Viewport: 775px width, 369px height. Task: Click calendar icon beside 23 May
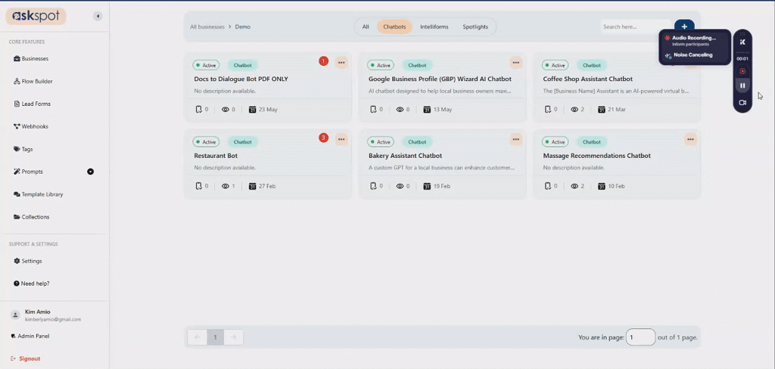click(x=253, y=109)
